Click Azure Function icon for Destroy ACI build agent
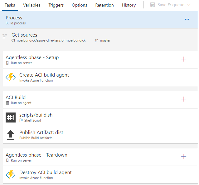 pos(11,175)
